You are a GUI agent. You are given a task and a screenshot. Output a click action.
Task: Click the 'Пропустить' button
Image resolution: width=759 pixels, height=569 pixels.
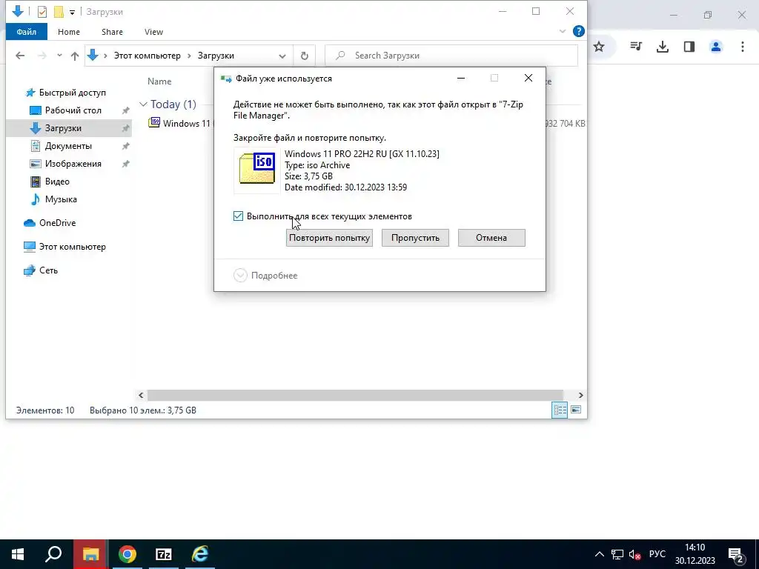pos(415,238)
